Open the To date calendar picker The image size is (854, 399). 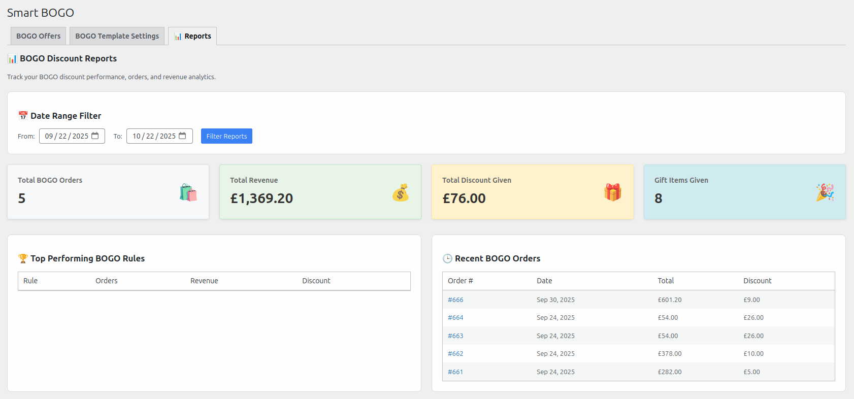coord(182,136)
